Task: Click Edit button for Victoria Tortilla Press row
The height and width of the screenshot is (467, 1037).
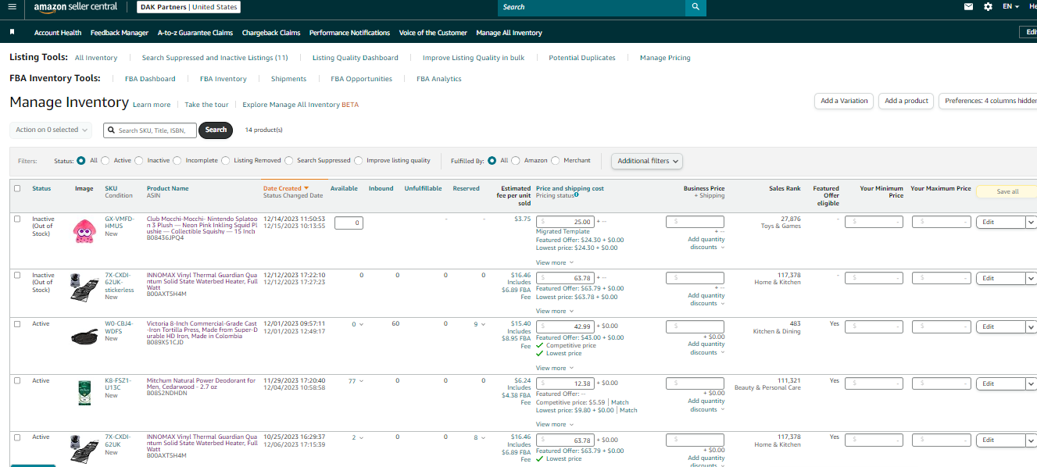Action: click(x=1000, y=326)
